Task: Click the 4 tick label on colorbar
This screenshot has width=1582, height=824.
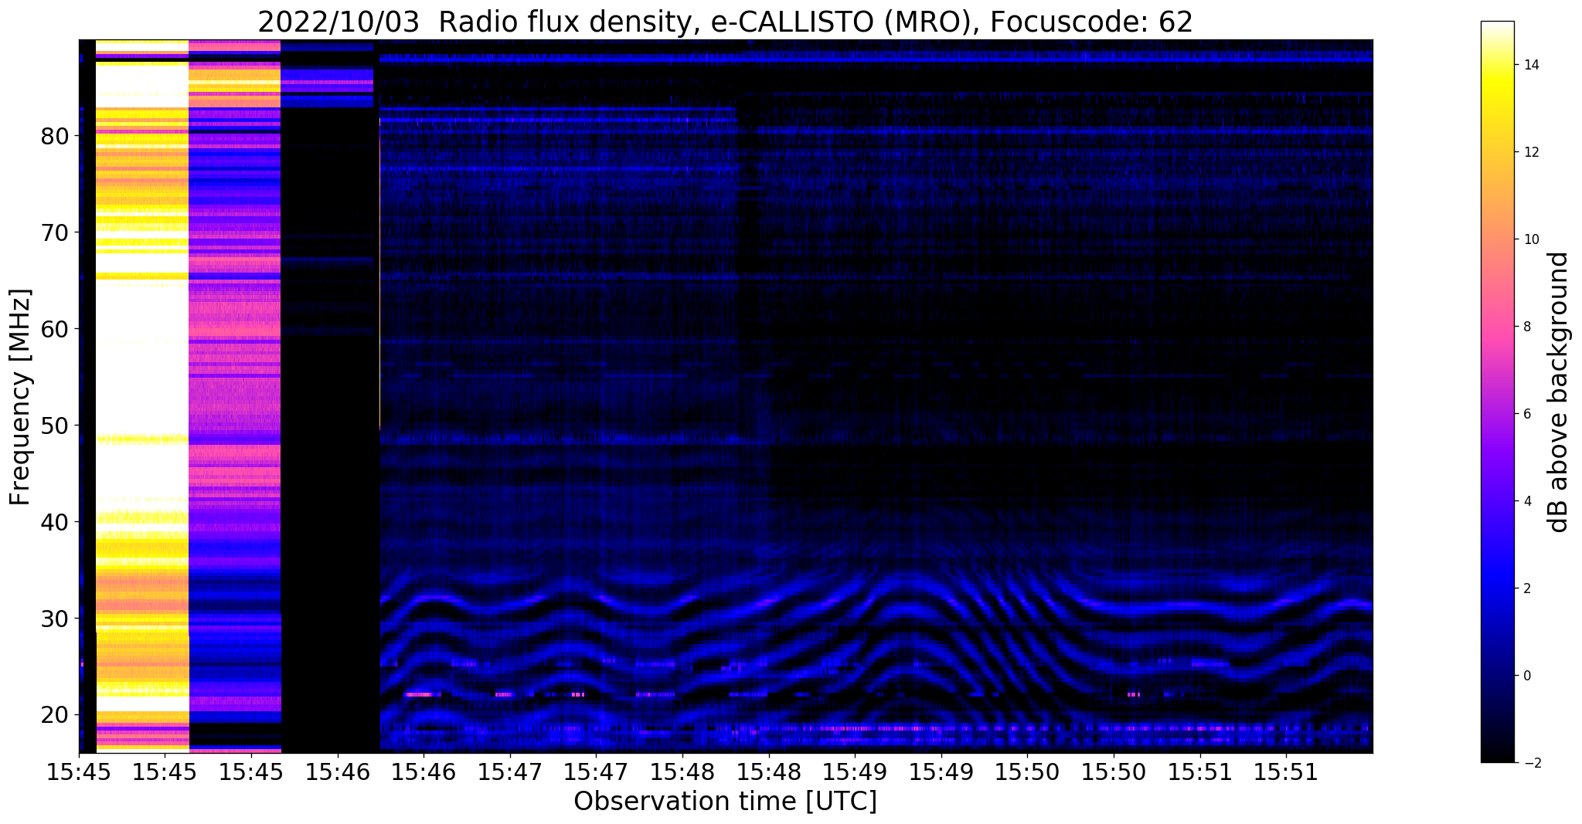Action: click(x=1526, y=501)
